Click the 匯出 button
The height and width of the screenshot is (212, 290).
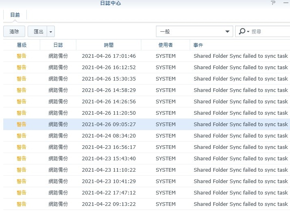(x=37, y=31)
